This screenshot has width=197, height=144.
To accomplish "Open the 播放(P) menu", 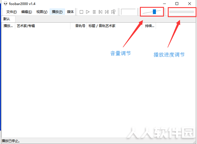I will 57,12.
